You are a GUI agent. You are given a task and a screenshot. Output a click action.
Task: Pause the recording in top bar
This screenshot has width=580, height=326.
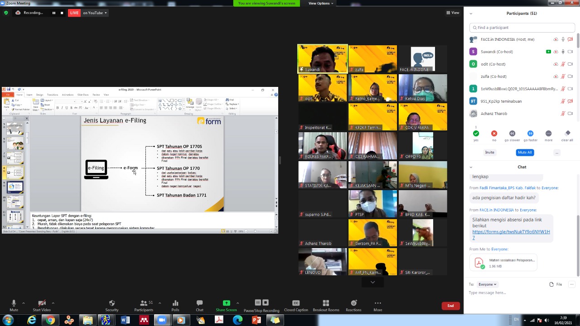click(53, 13)
